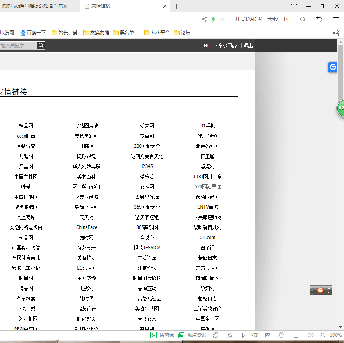Open the 黑名单 bookmarks folder
This screenshot has height=343, width=344.
click(x=125, y=33)
